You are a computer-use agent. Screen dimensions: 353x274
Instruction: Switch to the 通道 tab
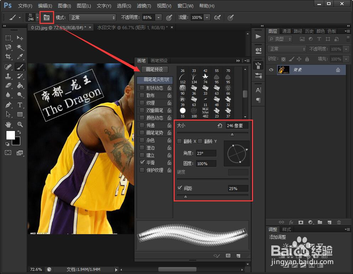pos(286,31)
